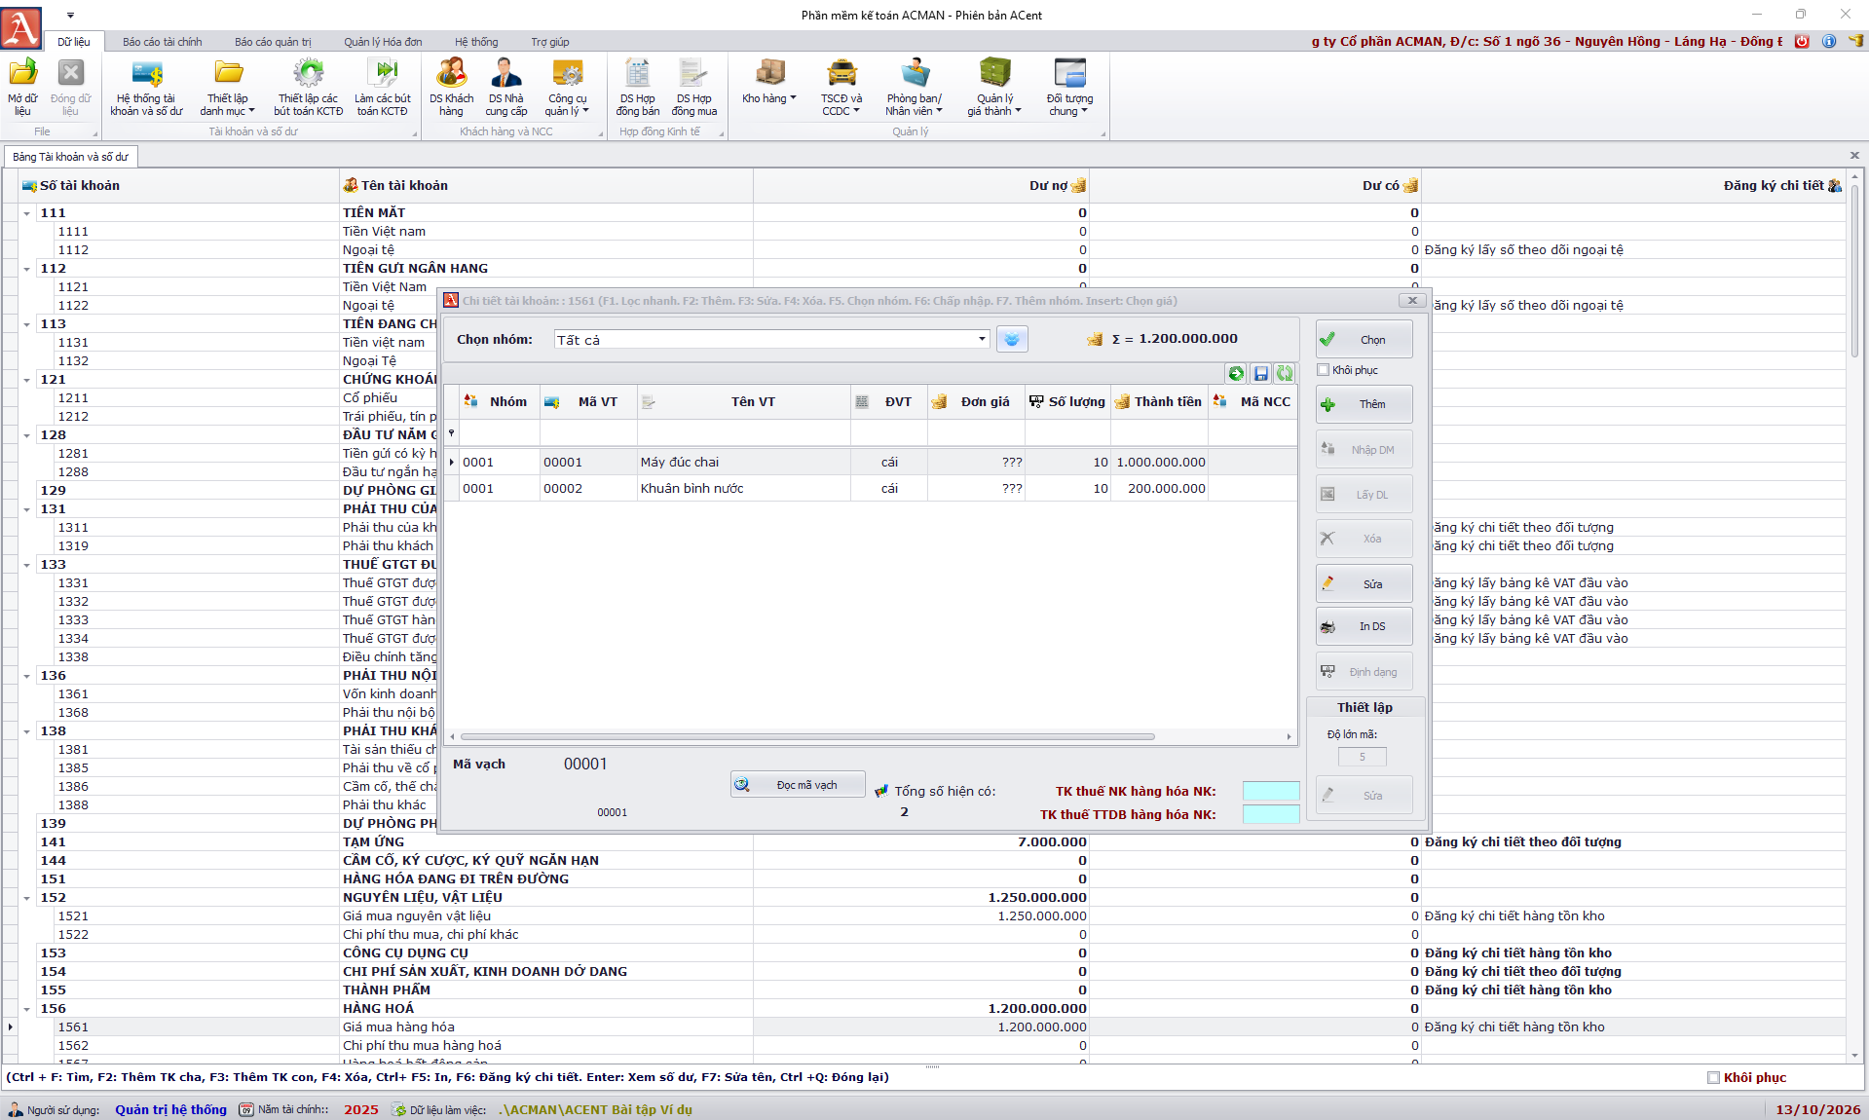Run Làm các bút toán KCTĐ

pos(383,86)
